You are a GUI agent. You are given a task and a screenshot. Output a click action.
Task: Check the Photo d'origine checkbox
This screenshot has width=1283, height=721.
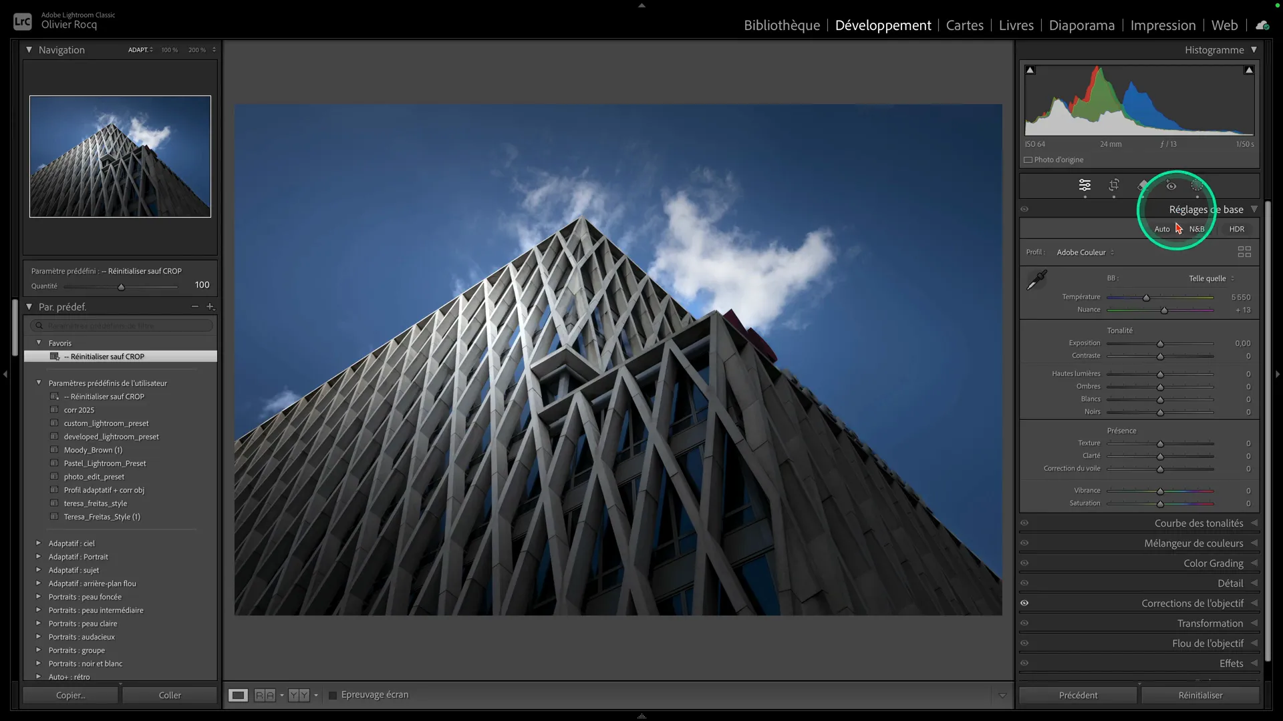tap(1028, 160)
